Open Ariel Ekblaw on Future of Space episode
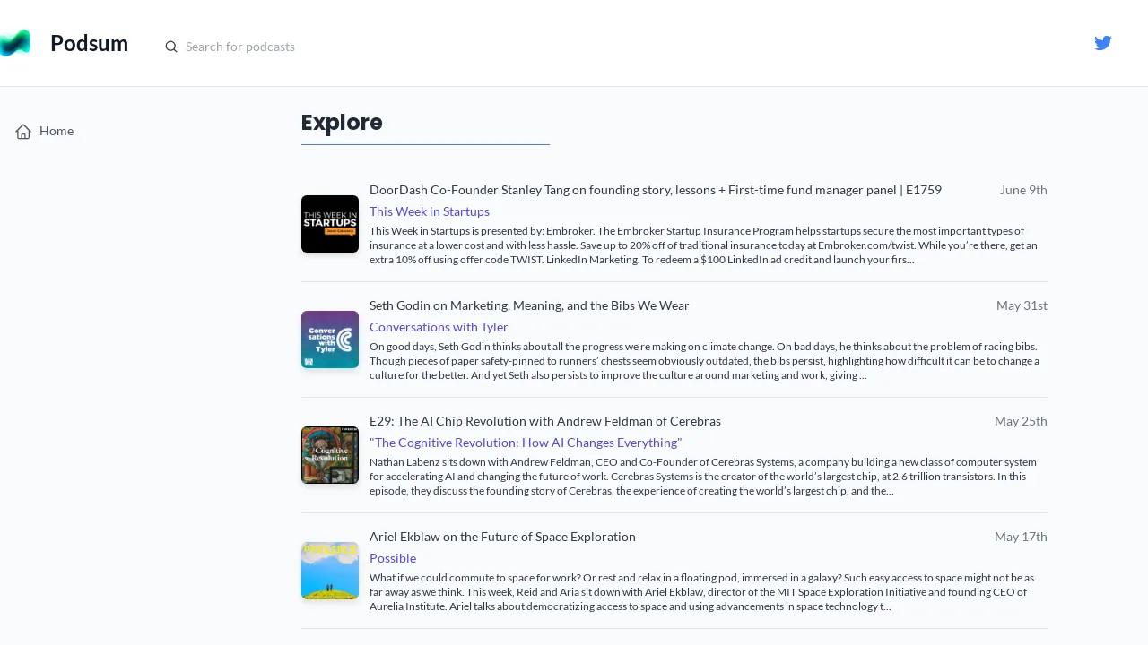Screen dimensions: 1148x645 click(502, 537)
